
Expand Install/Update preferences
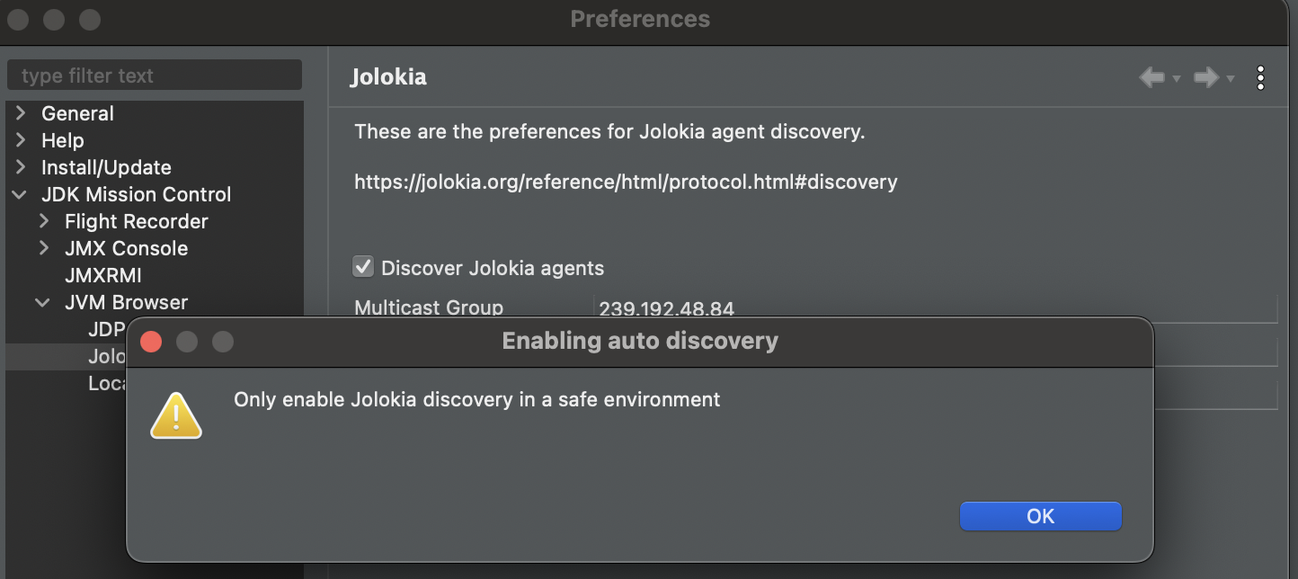click(x=21, y=167)
